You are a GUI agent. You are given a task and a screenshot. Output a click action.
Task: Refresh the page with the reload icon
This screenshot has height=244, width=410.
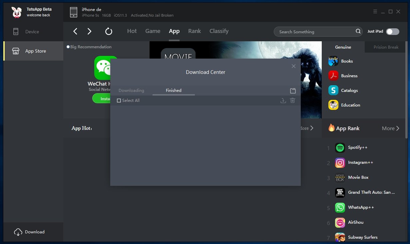(x=109, y=31)
